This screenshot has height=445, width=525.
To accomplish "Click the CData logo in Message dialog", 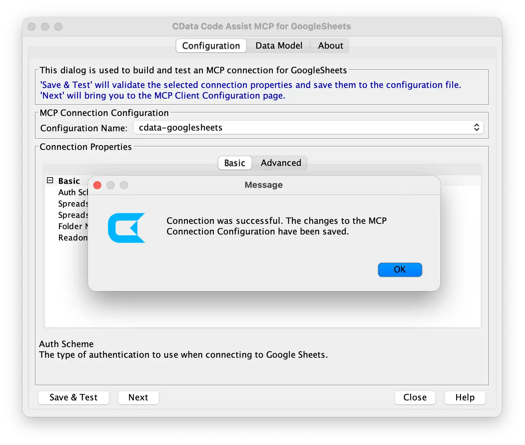I will tap(127, 228).
